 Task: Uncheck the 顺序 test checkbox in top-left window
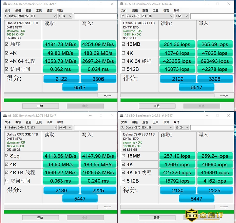click(x=7, y=44)
